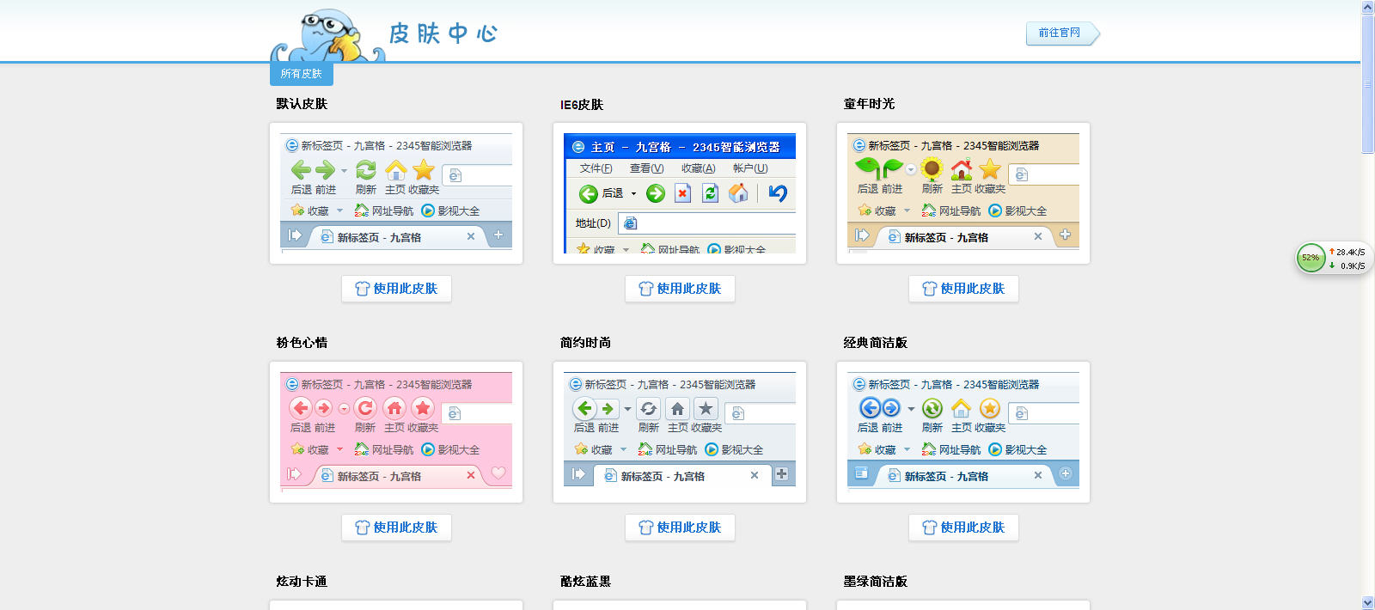Screen dimensions: 1375x610
Task: Click the green forward arrow in 默认皮肤 preview
Action: 325,170
